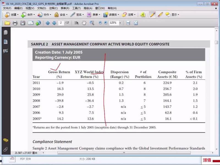Go to previous page with up arrow

tap(48, 23)
